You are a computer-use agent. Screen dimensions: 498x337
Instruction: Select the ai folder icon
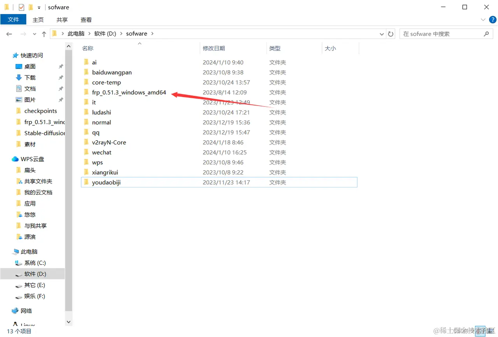tap(86, 62)
